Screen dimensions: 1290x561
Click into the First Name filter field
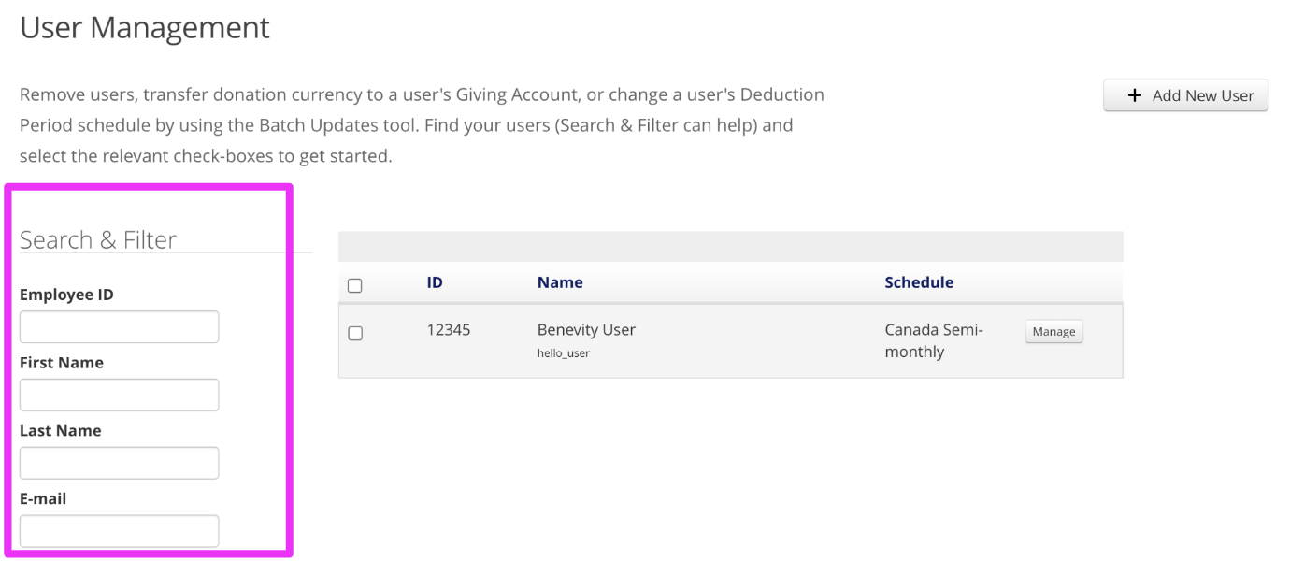(x=120, y=396)
